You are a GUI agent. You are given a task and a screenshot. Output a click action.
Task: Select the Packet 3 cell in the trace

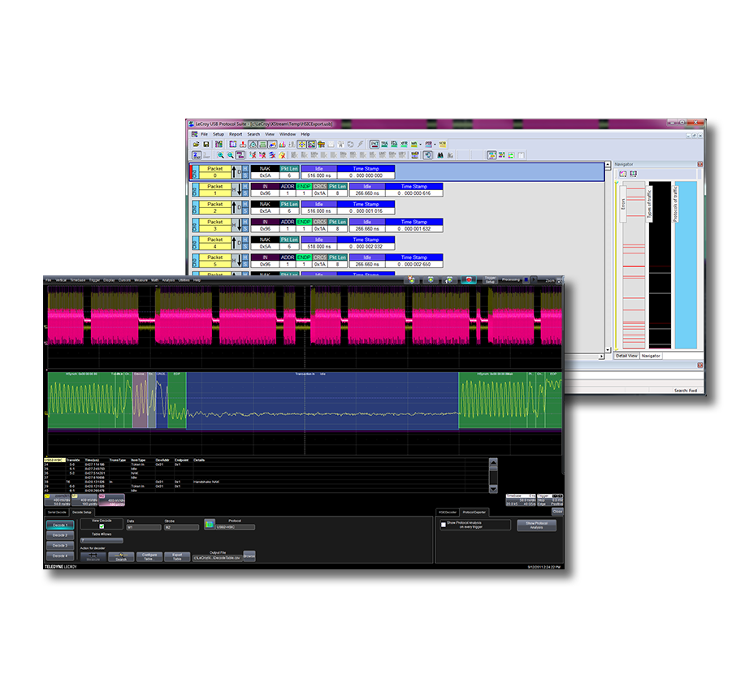(x=214, y=222)
